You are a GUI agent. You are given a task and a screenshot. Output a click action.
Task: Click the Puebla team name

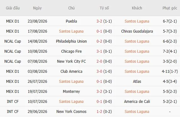click(71, 21)
